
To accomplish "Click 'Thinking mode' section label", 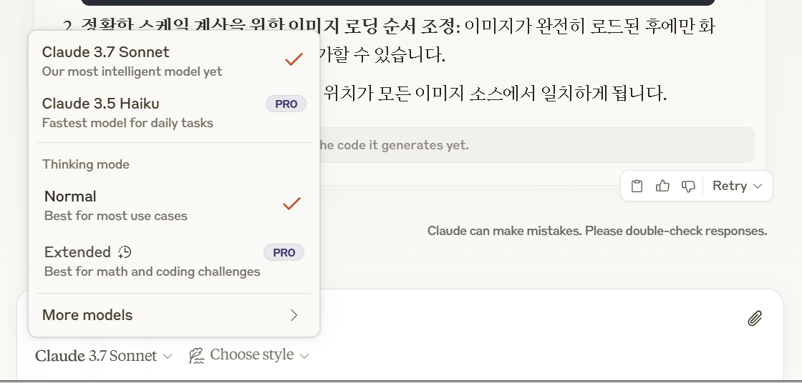I will (85, 164).
